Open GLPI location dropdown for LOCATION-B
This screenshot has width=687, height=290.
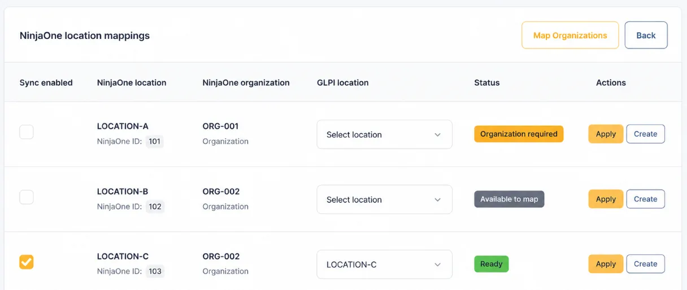tap(384, 199)
